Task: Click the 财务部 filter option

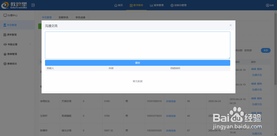Action: coord(248,50)
